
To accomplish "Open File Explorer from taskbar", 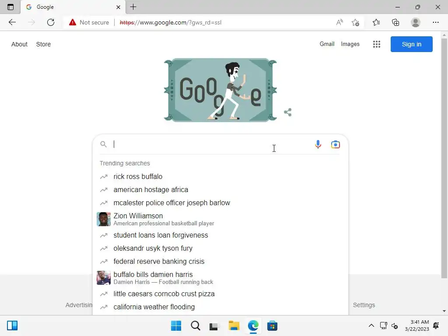I will 234,325.
